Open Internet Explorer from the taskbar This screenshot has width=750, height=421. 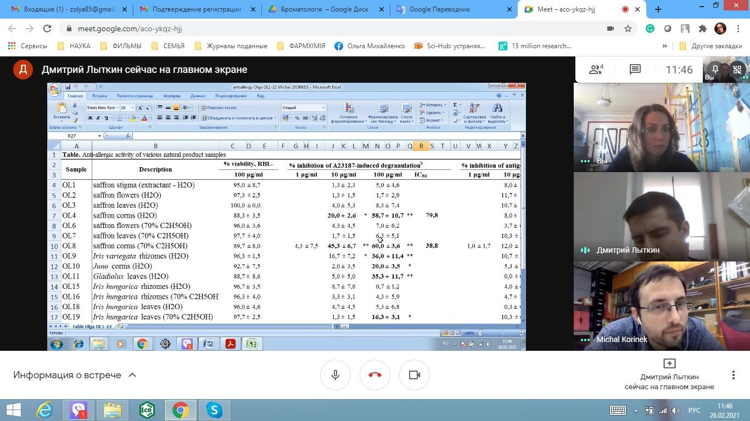44,410
